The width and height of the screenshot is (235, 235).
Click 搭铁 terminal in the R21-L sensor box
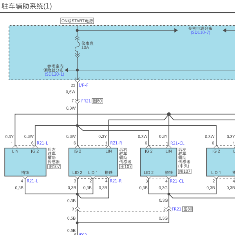tap(25, 172)
